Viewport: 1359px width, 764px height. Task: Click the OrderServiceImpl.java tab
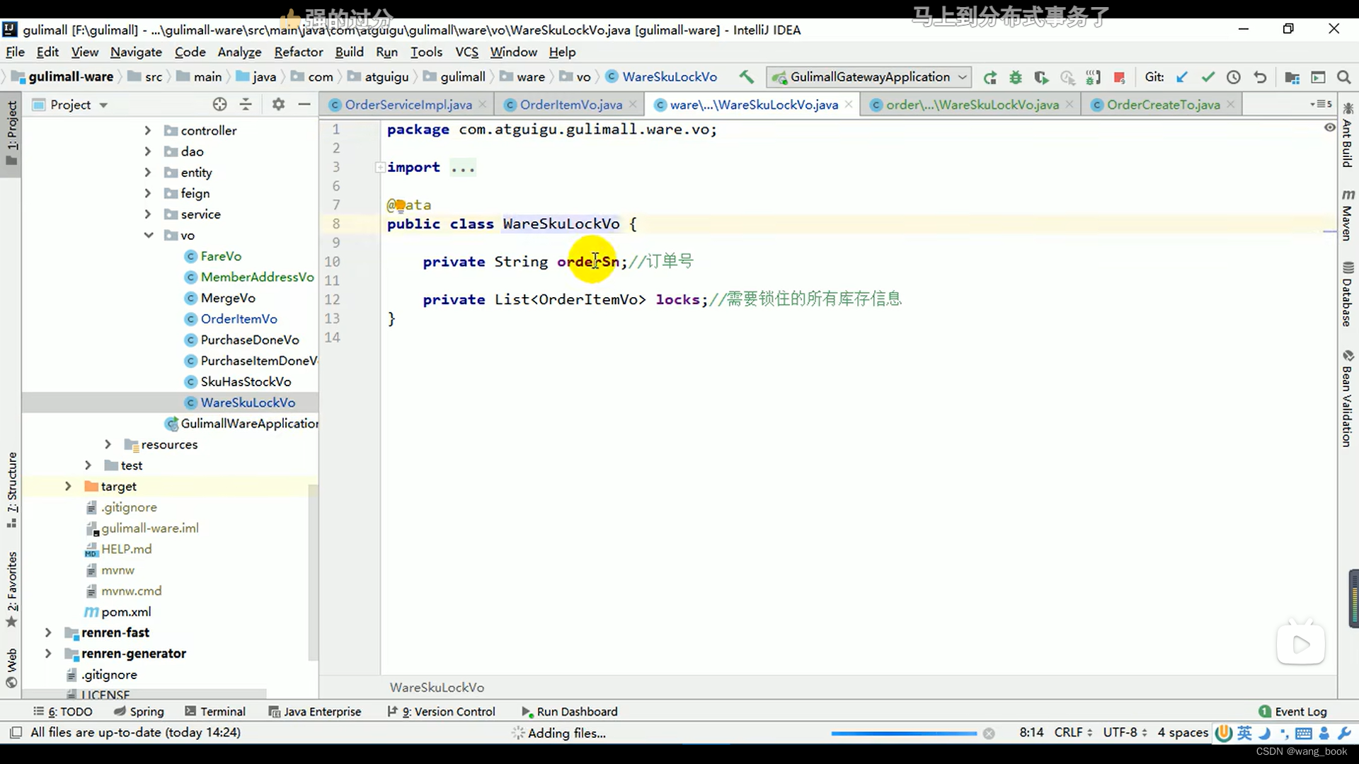[x=409, y=105]
